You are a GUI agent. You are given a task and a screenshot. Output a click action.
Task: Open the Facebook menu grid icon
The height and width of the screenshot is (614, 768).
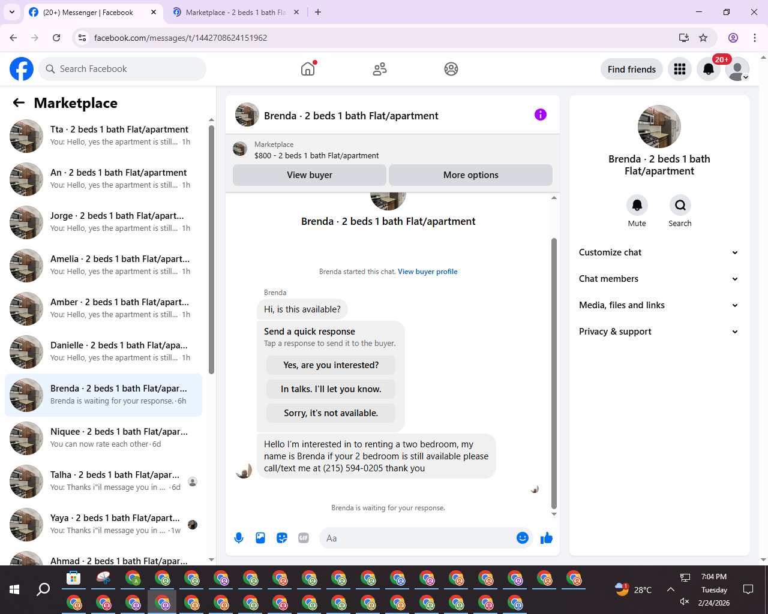(680, 69)
